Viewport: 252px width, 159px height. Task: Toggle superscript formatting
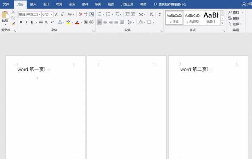52,22
